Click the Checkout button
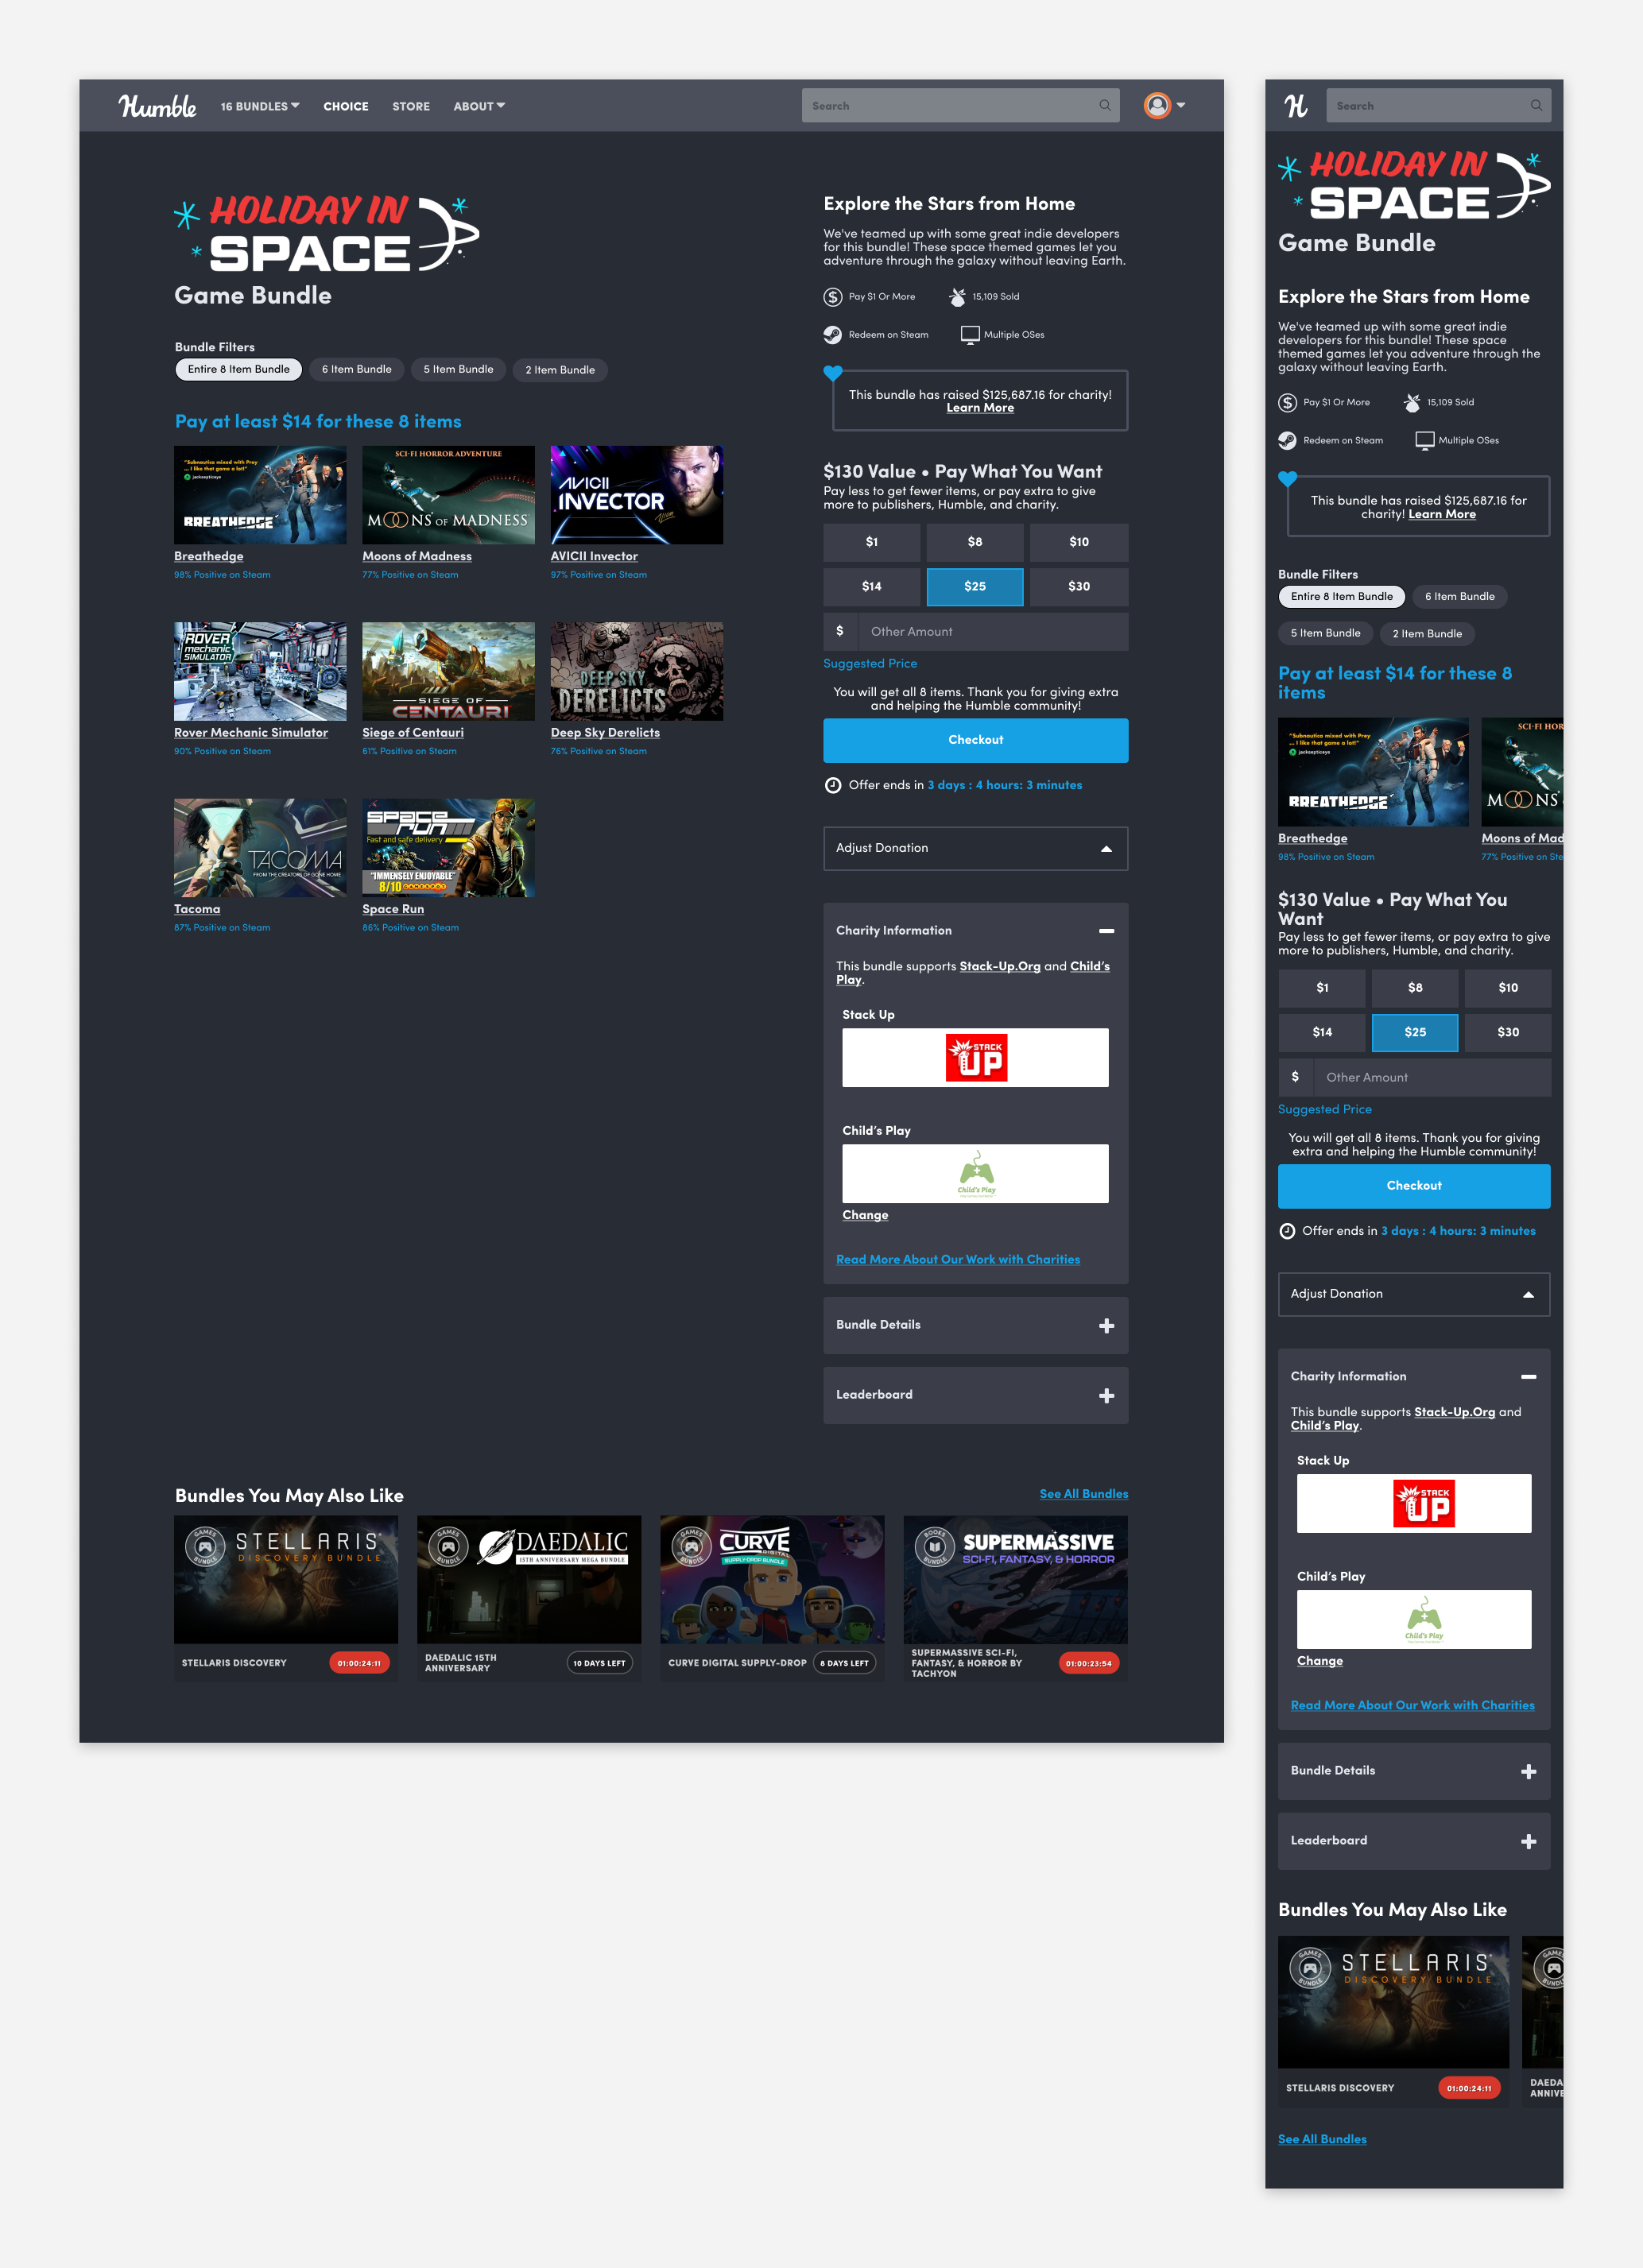Screen dimensions: 1643x2268 (x=975, y=740)
